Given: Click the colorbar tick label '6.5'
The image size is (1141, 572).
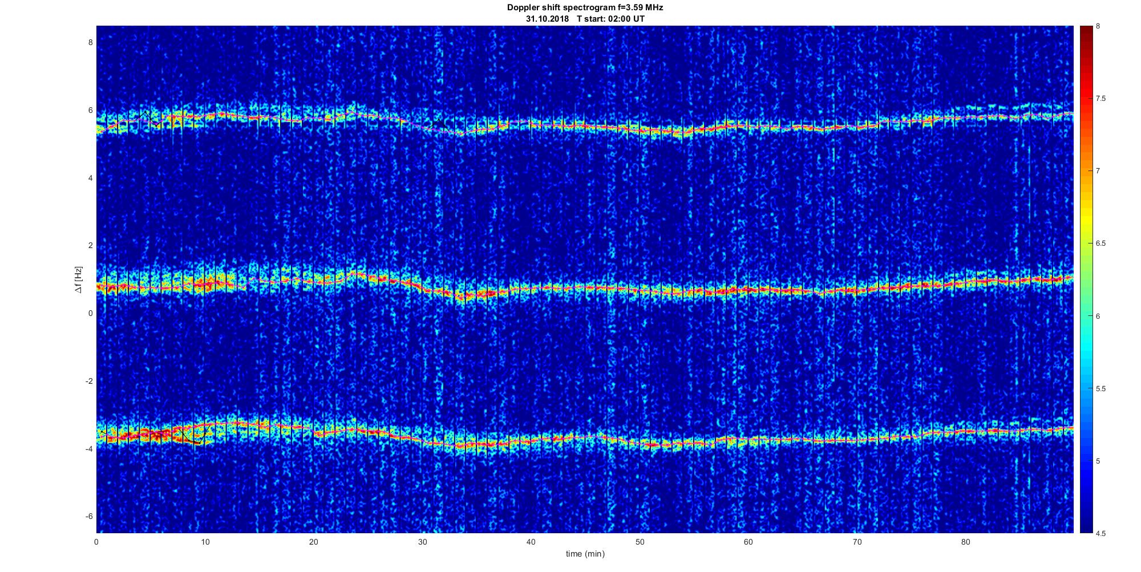Looking at the screenshot, I should pyautogui.click(x=1100, y=244).
